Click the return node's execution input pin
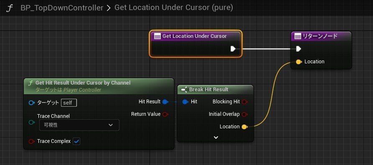Image resolution: width=373 pixels, height=165 pixels. pos(299,49)
